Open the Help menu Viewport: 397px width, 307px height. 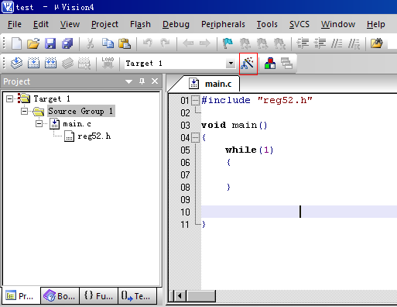coord(376,24)
